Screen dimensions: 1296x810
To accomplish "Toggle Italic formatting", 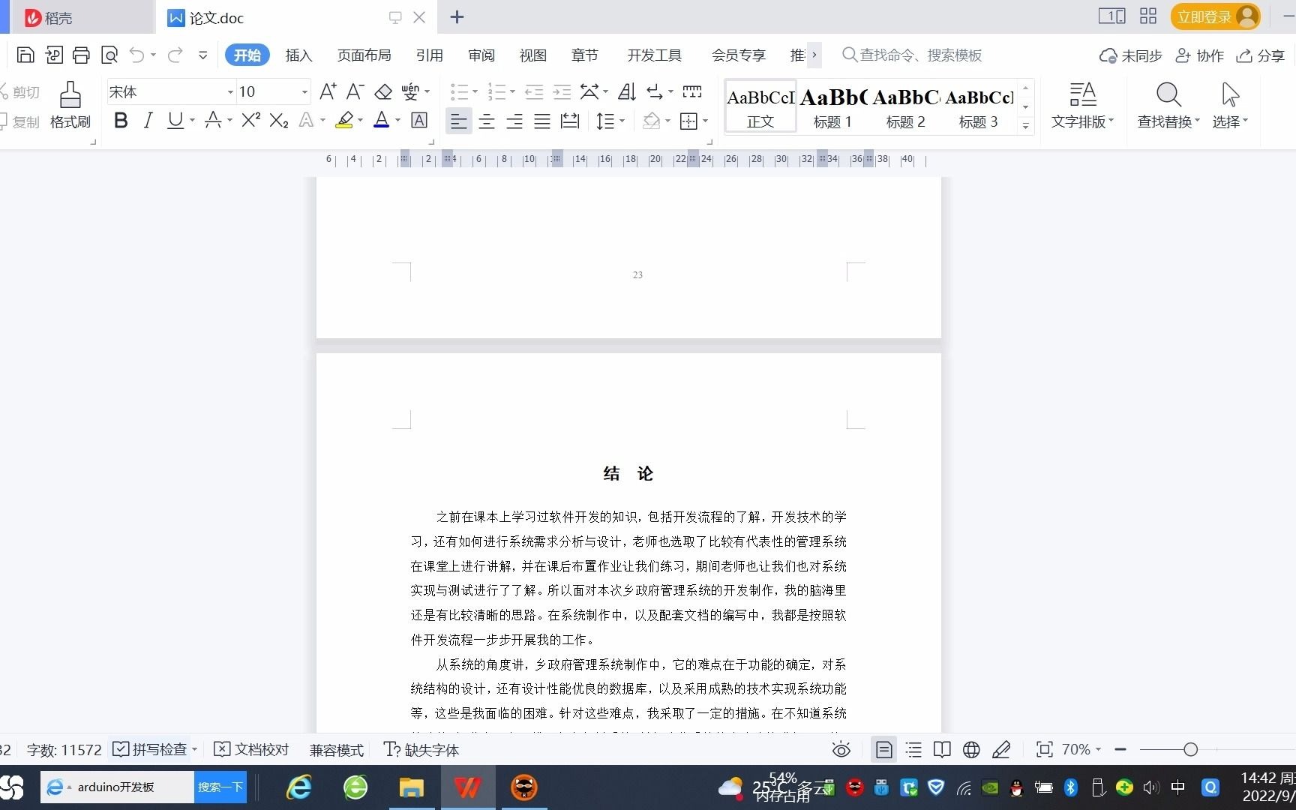I will 148,120.
